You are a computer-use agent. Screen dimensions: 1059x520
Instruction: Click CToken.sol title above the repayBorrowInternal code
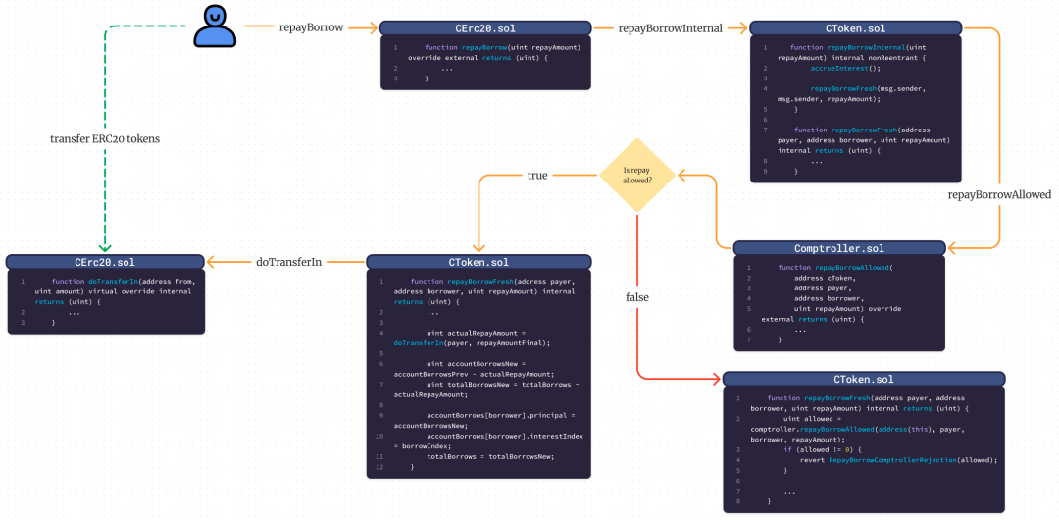coord(856,29)
